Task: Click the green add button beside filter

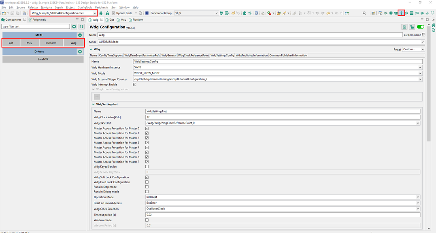Action: click(x=74, y=26)
